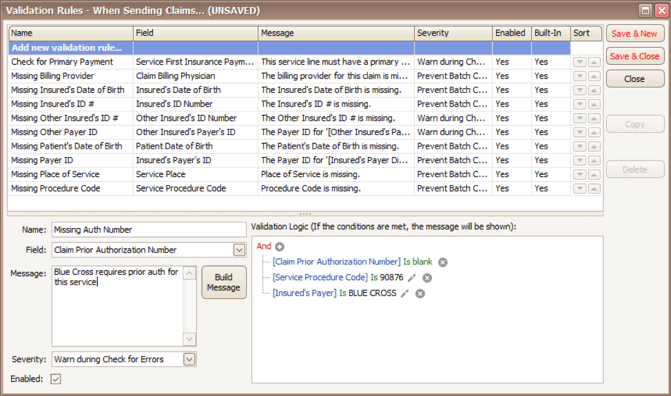Move Missing Insured's ID # rule up
This screenshot has height=396, width=671.
point(594,105)
